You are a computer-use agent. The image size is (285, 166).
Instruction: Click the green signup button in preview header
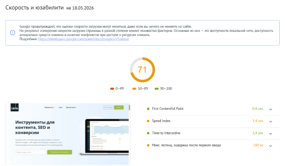pos(119,107)
